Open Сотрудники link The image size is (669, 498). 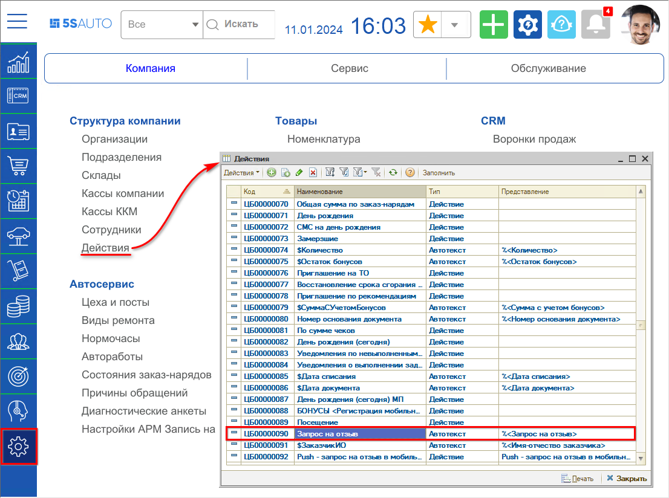[x=111, y=230]
